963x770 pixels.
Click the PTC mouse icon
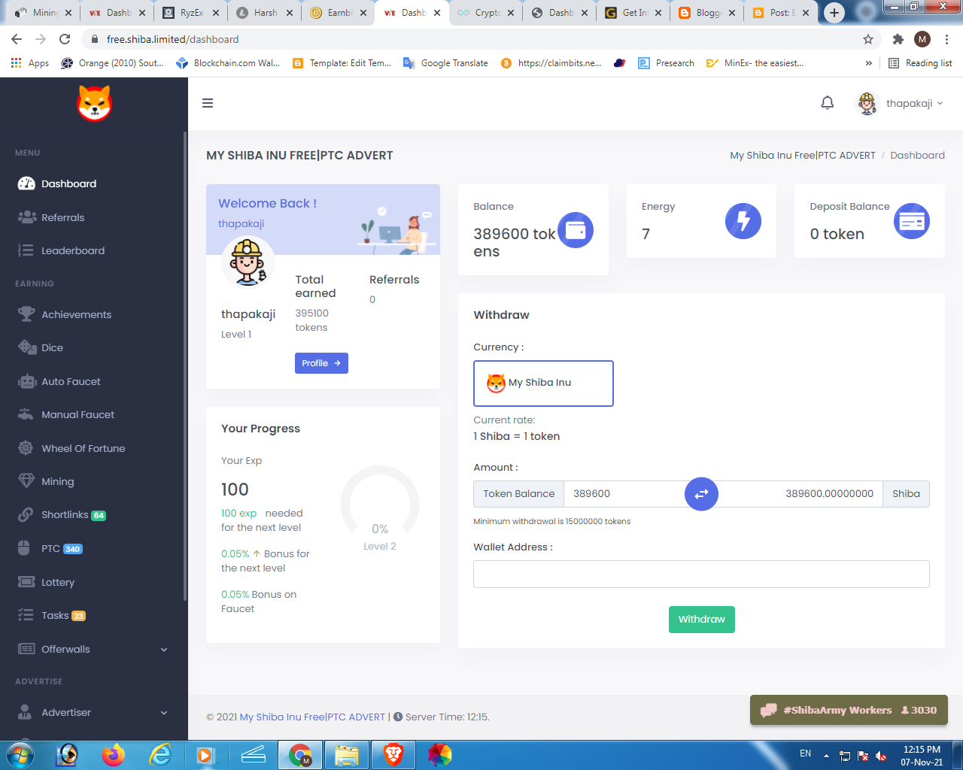tap(24, 548)
